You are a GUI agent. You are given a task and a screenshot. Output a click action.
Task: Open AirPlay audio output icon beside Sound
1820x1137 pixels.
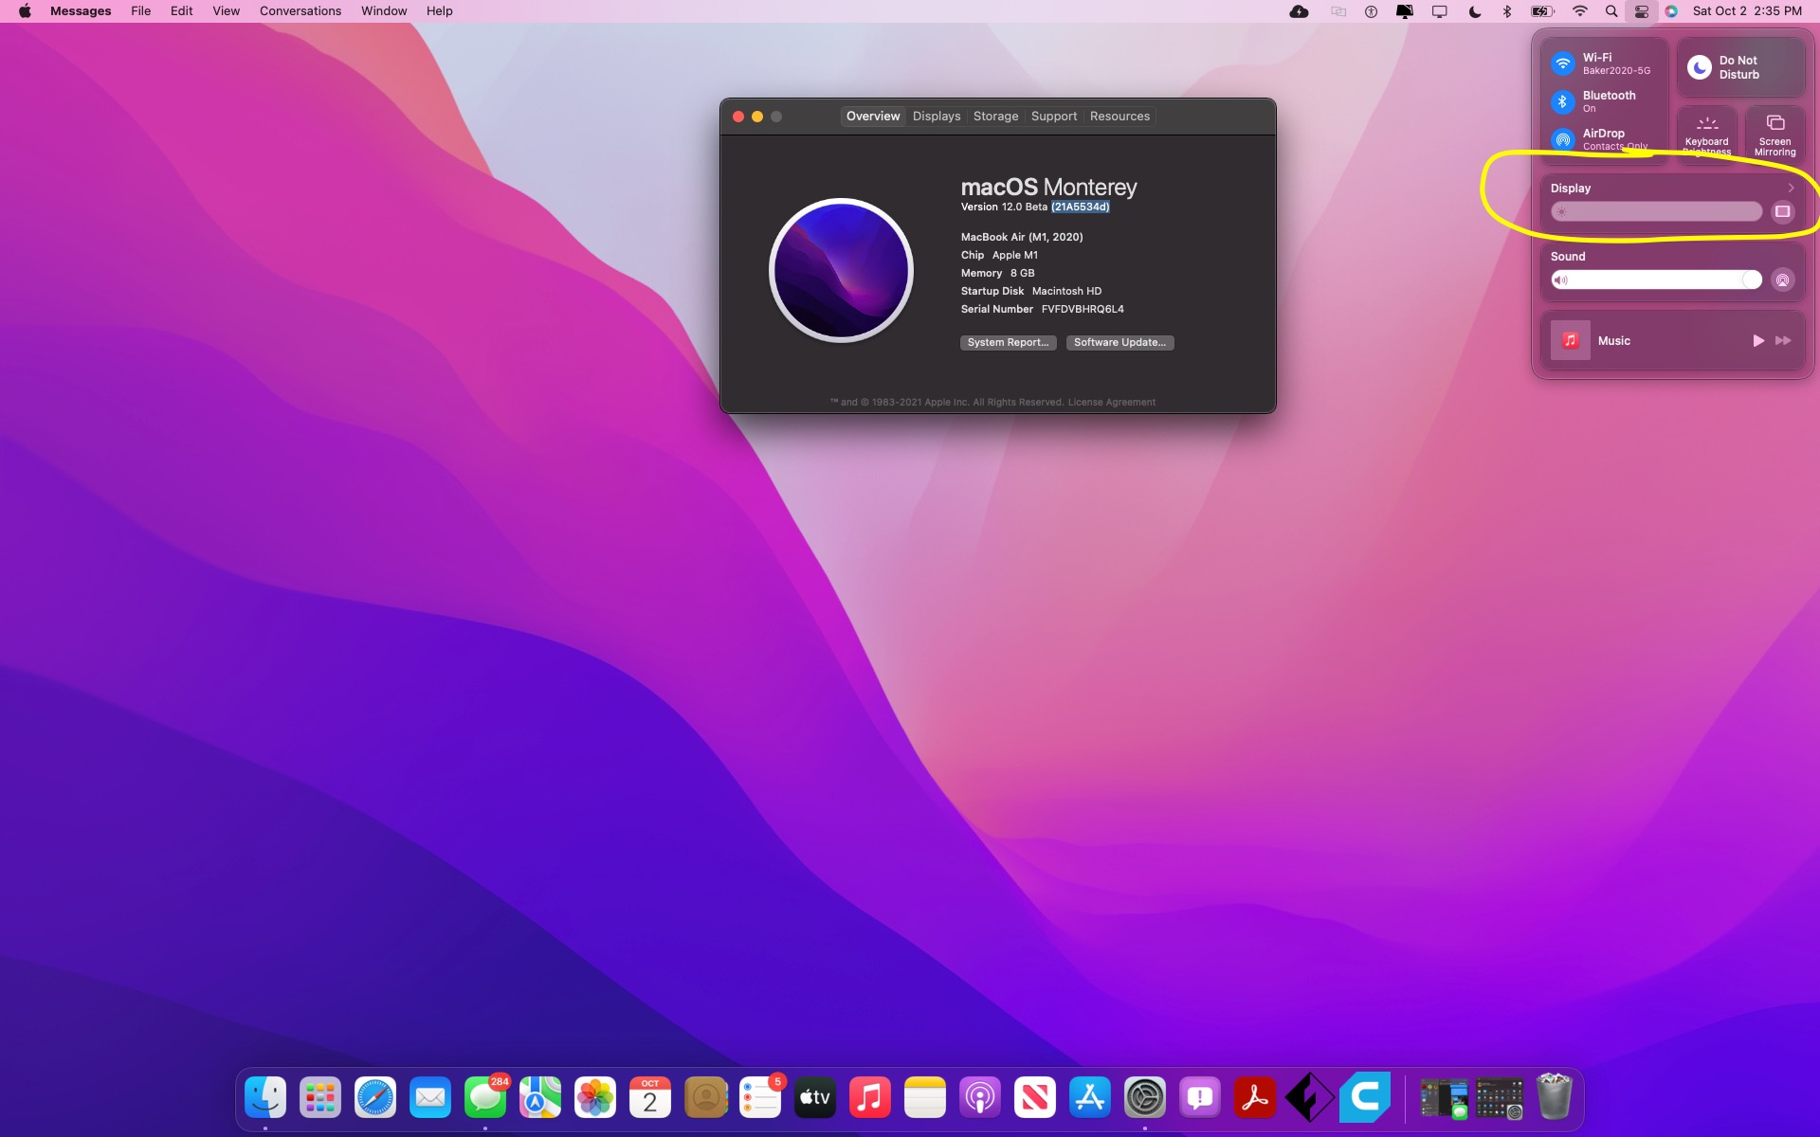pos(1782,280)
